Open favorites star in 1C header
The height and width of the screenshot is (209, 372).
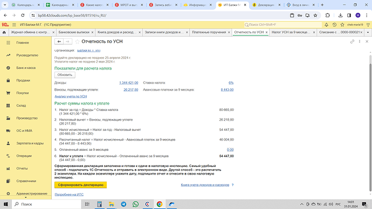click(342, 25)
